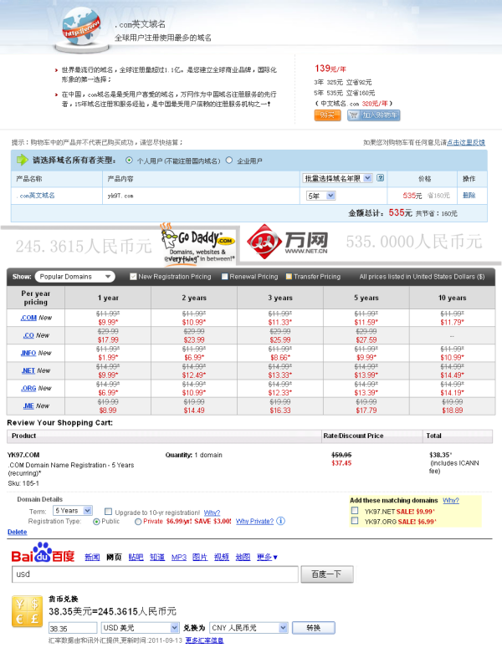The height and width of the screenshot is (663, 502).
Task: Open Baidu 贴吧 tab
Action: (x=136, y=558)
